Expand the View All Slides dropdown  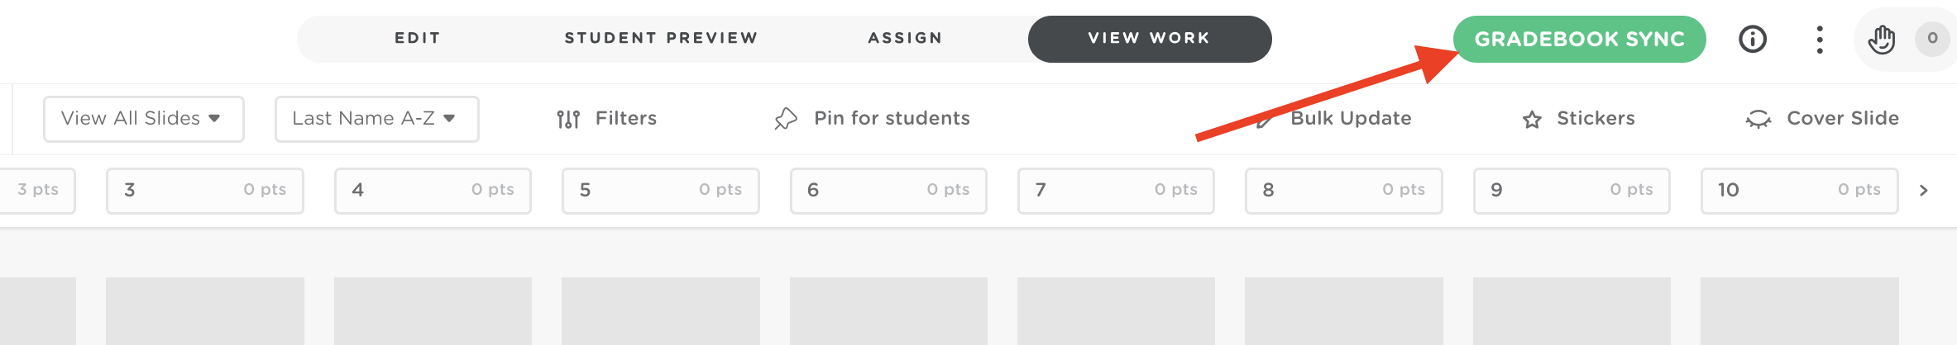(x=143, y=119)
